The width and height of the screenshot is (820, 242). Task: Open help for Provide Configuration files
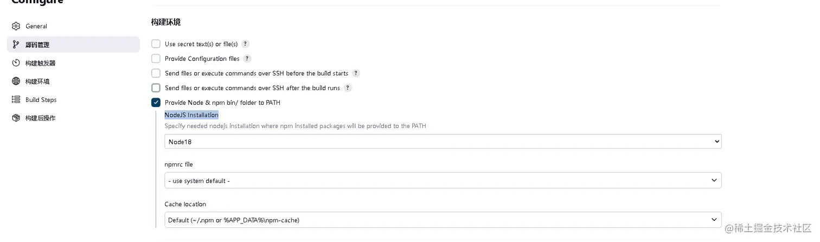click(x=247, y=59)
